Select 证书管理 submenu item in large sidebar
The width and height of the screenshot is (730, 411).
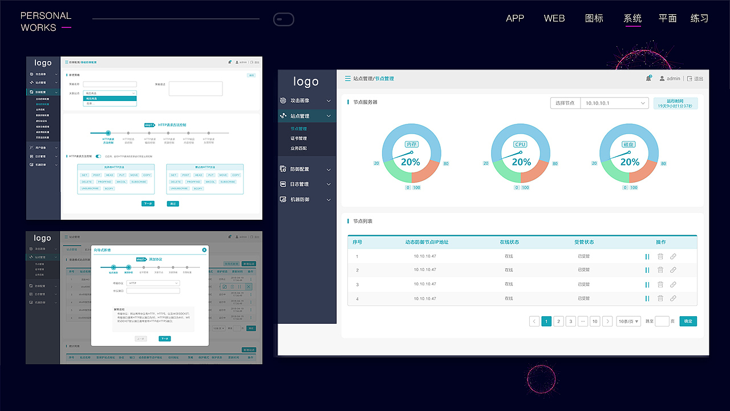(x=298, y=139)
